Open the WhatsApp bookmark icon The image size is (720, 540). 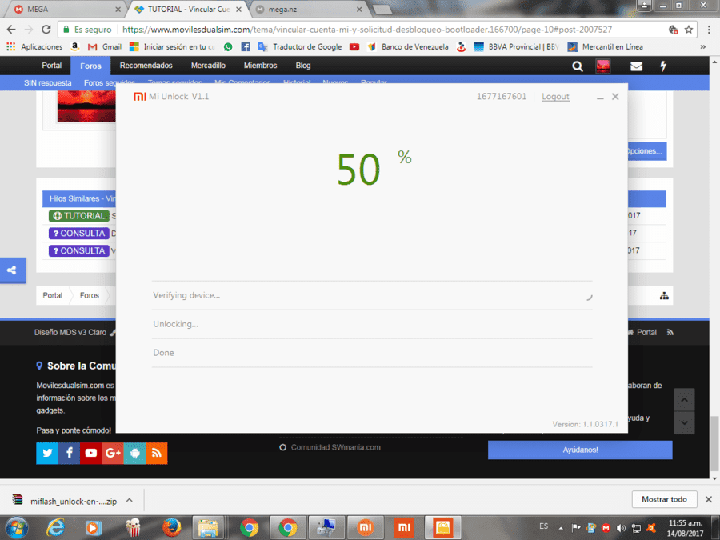coord(228,47)
